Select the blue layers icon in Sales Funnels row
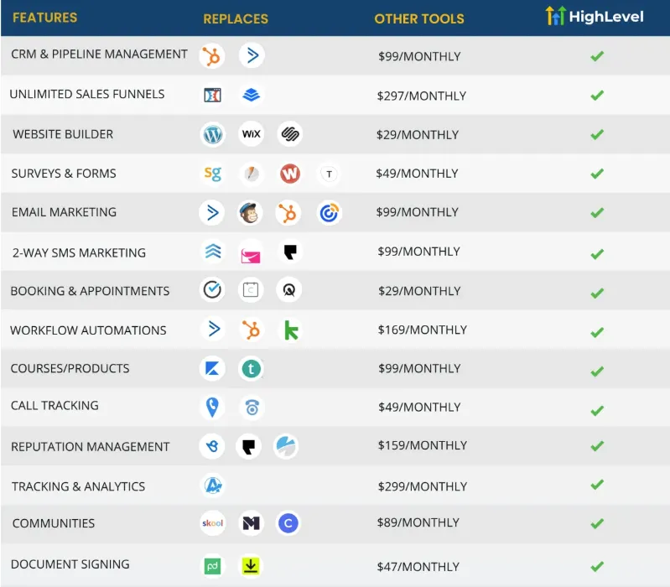The image size is (670, 587). pyautogui.click(x=252, y=95)
